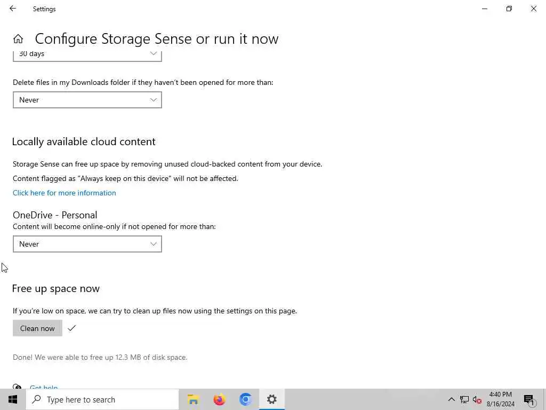The width and height of the screenshot is (546, 410).
Task: Launch Firefox from the taskbar
Action: coord(219,399)
